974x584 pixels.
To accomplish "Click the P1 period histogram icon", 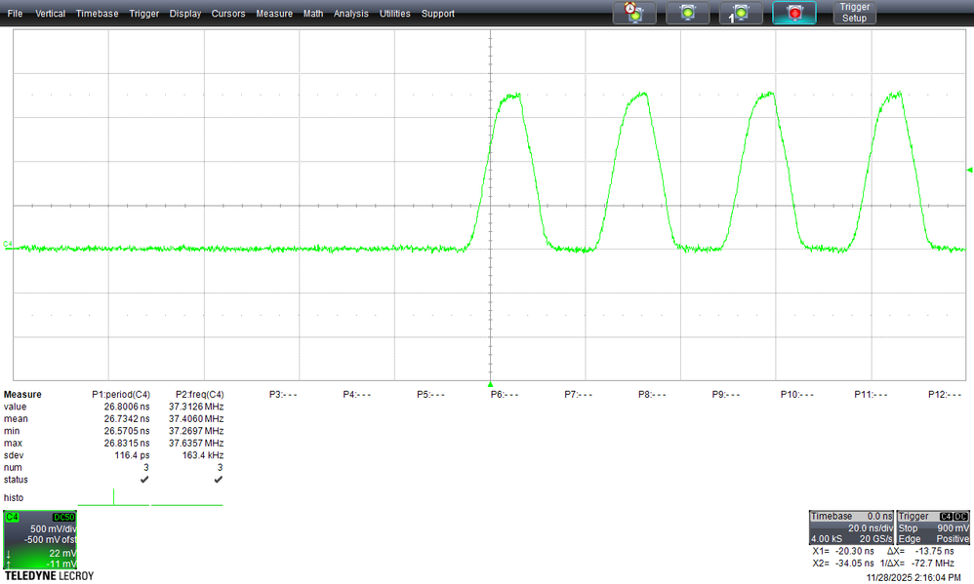I will click(x=113, y=498).
